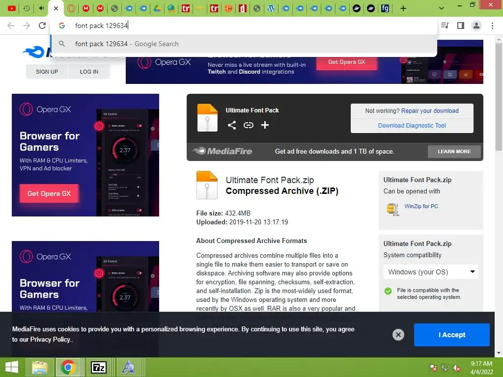503x377 pixels.
Task: Click the muted volume tray icon
Action: tap(457, 368)
